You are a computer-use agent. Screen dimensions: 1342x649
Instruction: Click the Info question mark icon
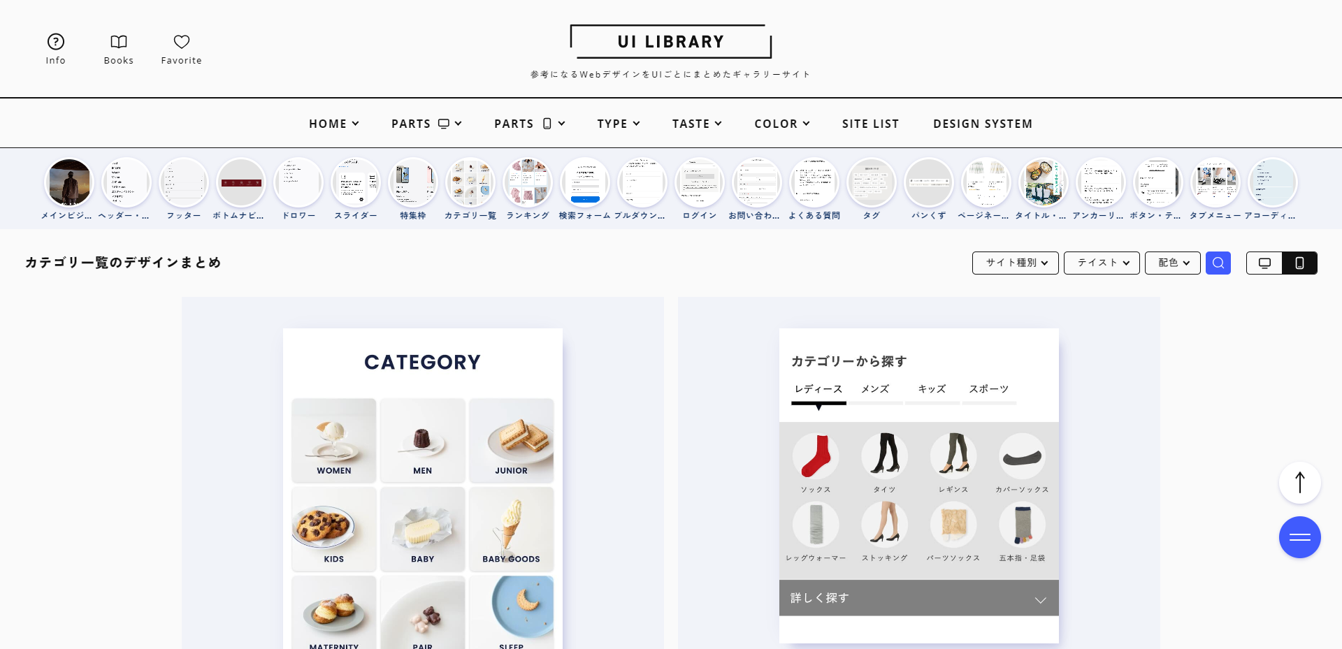(55, 42)
